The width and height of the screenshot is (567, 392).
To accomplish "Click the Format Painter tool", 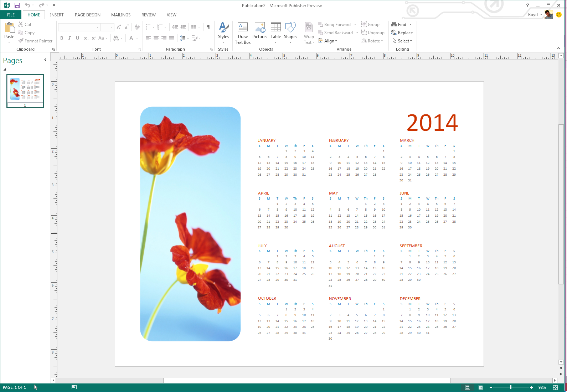I will (35, 41).
